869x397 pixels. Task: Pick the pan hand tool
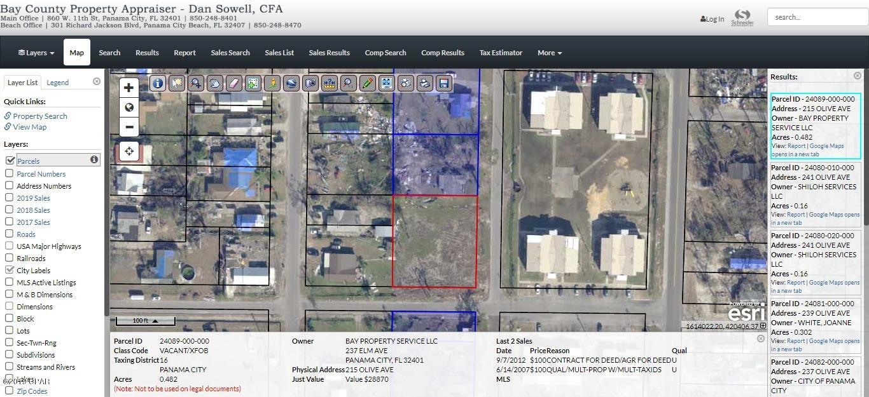(x=215, y=83)
